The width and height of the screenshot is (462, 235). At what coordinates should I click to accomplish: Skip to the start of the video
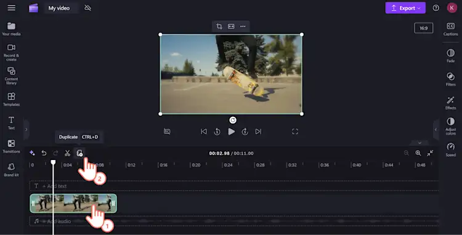point(204,132)
